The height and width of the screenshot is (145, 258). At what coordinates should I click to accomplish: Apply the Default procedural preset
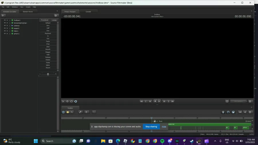(48, 23)
